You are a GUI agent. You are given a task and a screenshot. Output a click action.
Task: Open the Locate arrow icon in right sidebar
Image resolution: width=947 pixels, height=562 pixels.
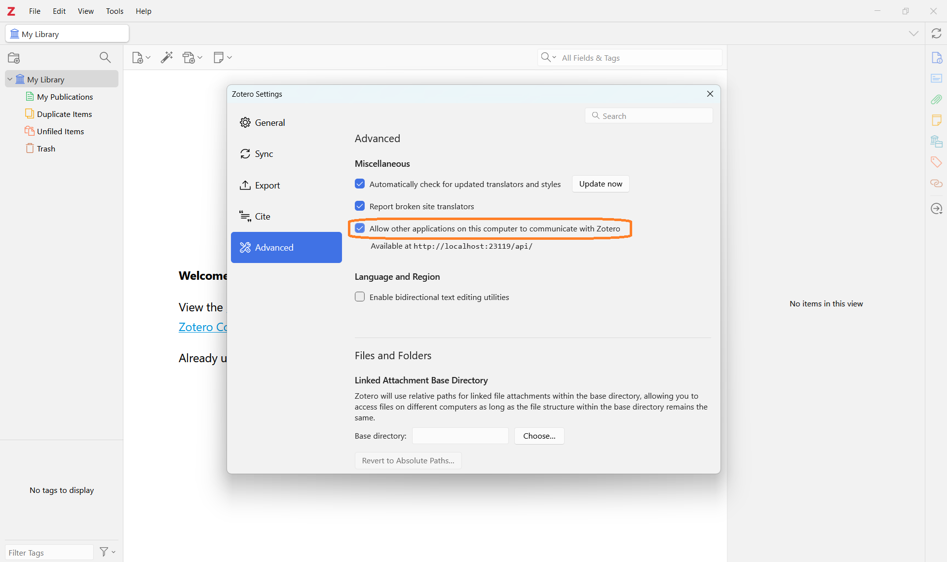tap(936, 208)
